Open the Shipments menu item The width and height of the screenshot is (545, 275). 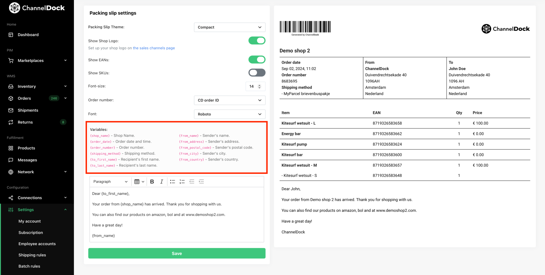pyautogui.click(x=28, y=110)
